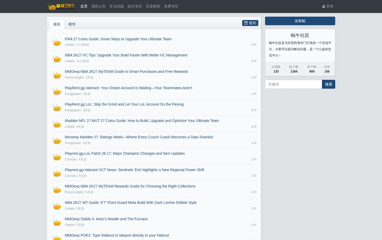Open MMOexp Diablo 4 Arioc's Needle post
Image resolution: width=382 pixels, height=240 pixels.
[106, 219]
